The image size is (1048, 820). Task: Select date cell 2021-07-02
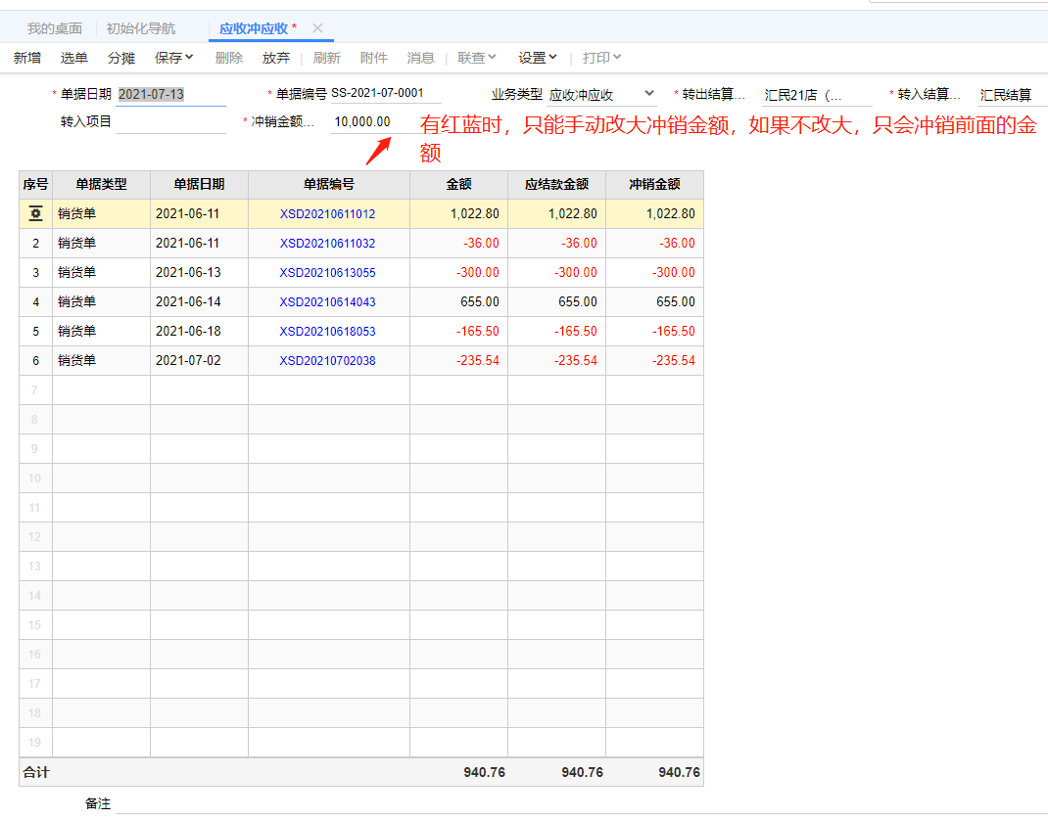(x=199, y=361)
